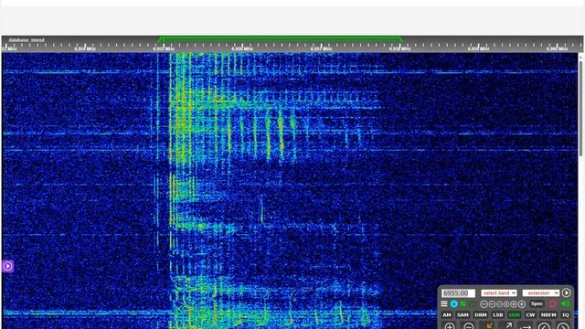Switch to LSB mode
The height and width of the screenshot is (329, 585).
click(x=497, y=314)
